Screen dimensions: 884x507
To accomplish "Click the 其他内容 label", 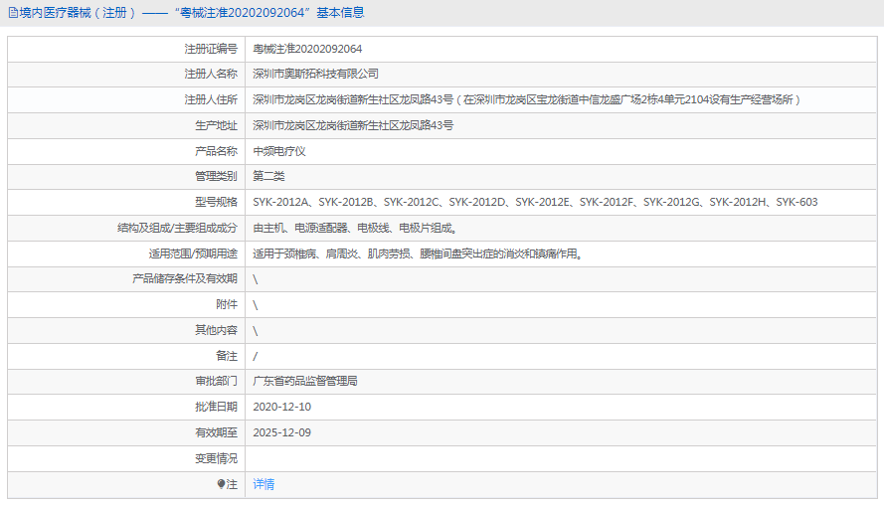I will (x=217, y=330).
